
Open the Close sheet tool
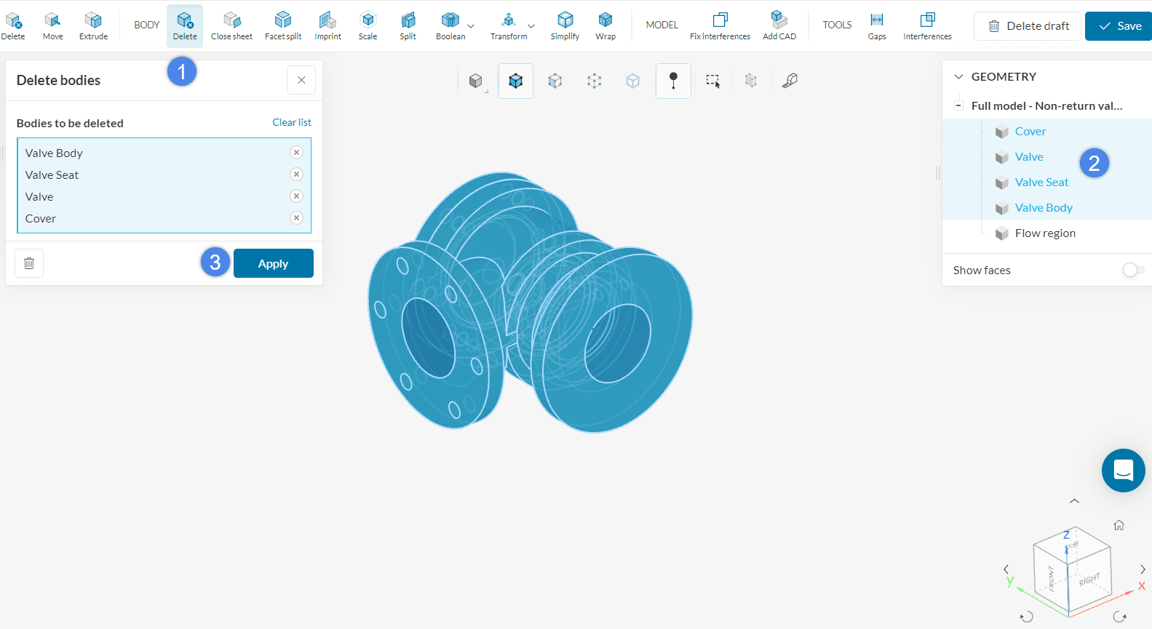pyautogui.click(x=231, y=25)
